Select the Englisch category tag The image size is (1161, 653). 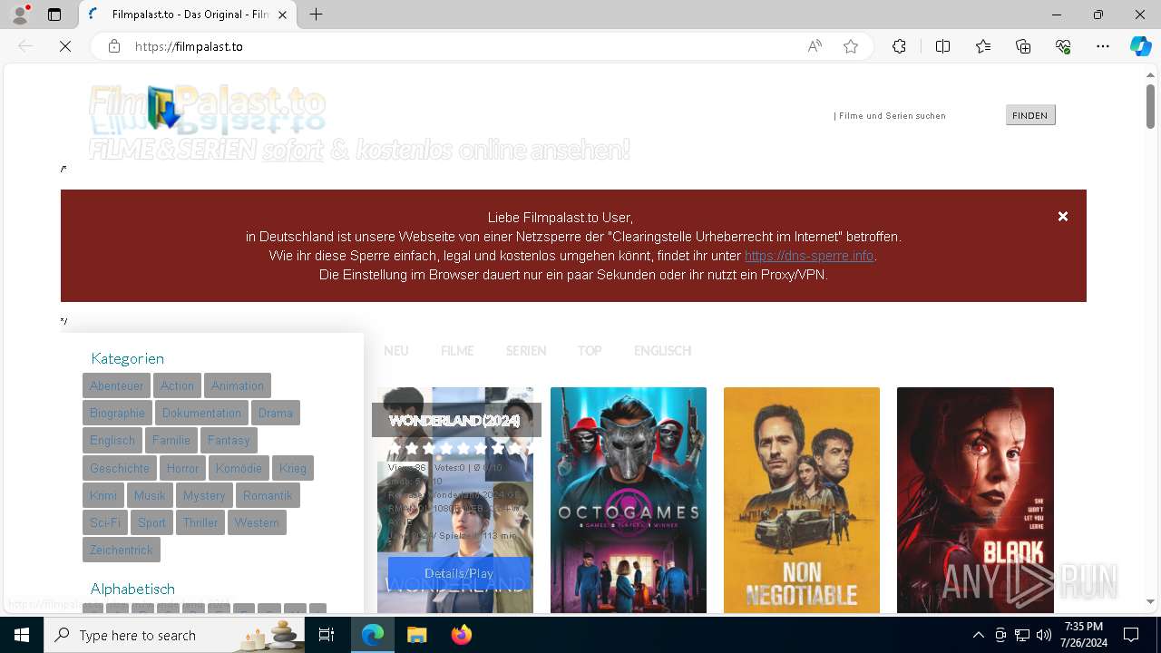[x=112, y=440]
